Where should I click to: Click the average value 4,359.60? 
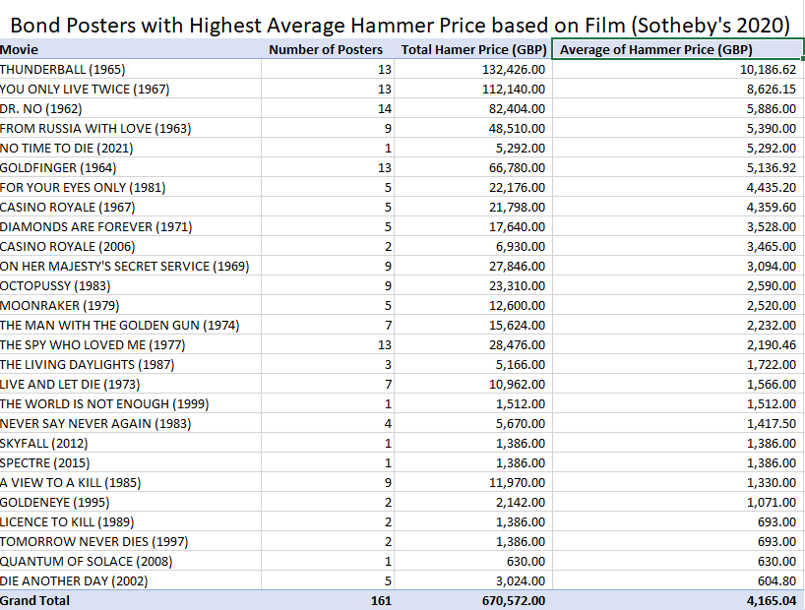(x=772, y=207)
